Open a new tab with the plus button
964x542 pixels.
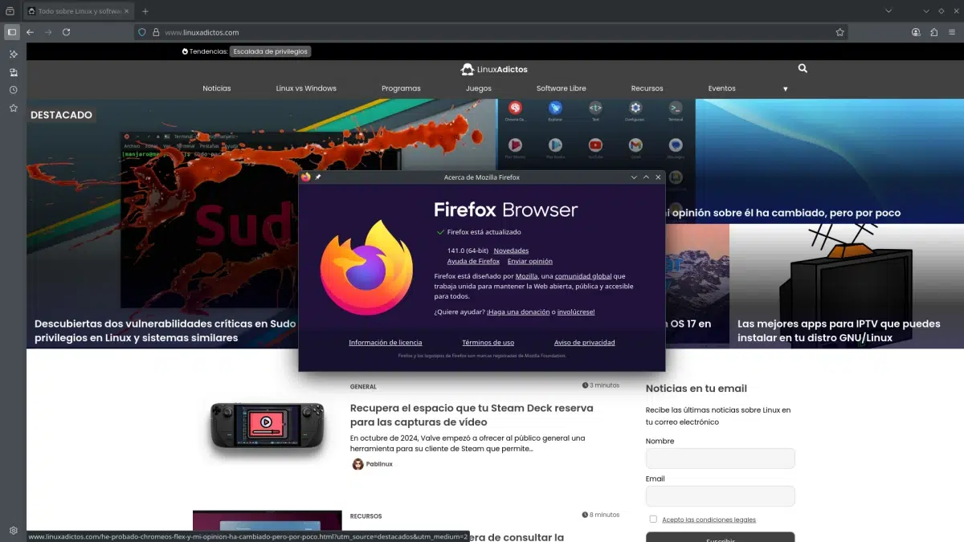[145, 11]
